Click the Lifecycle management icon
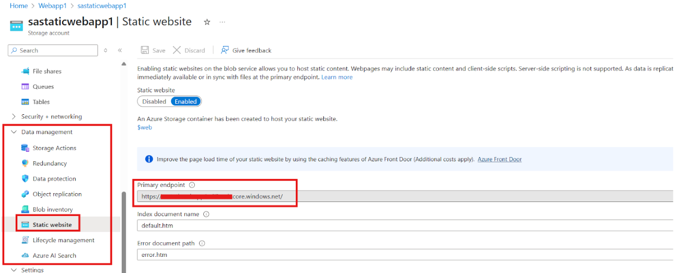675x273 pixels. point(25,240)
